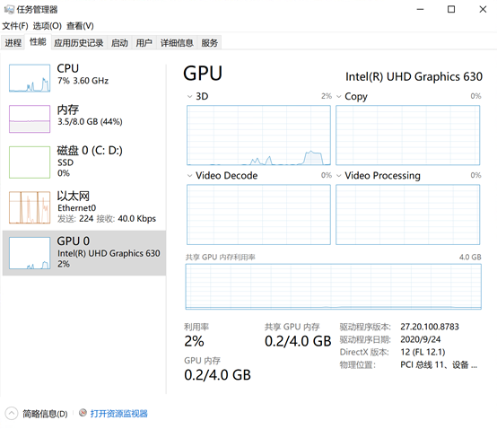Open the 磁盘 0 (C: D:) performance entry

pyautogui.click(x=84, y=162)
